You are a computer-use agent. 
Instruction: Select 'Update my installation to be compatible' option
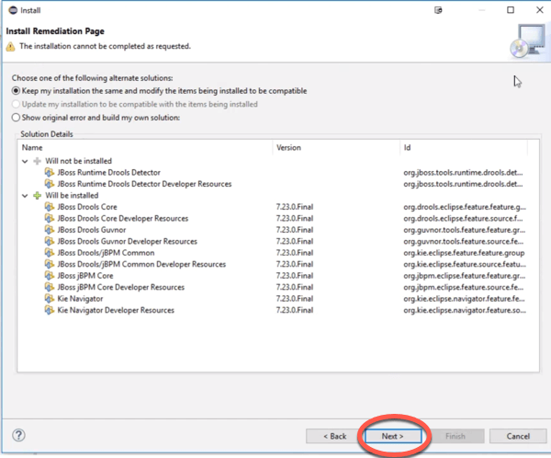tap(16, 104)
